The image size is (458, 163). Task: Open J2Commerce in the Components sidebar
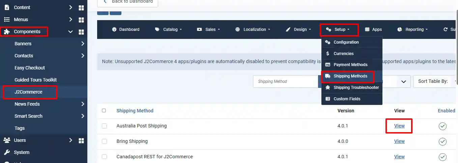point(29,92)
